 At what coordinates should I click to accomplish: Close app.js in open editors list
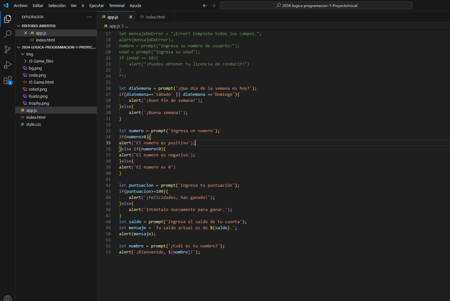(x=26, y=33)
